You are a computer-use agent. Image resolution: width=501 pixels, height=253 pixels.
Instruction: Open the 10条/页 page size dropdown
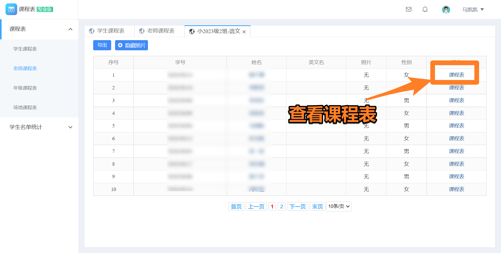(339, 206)
